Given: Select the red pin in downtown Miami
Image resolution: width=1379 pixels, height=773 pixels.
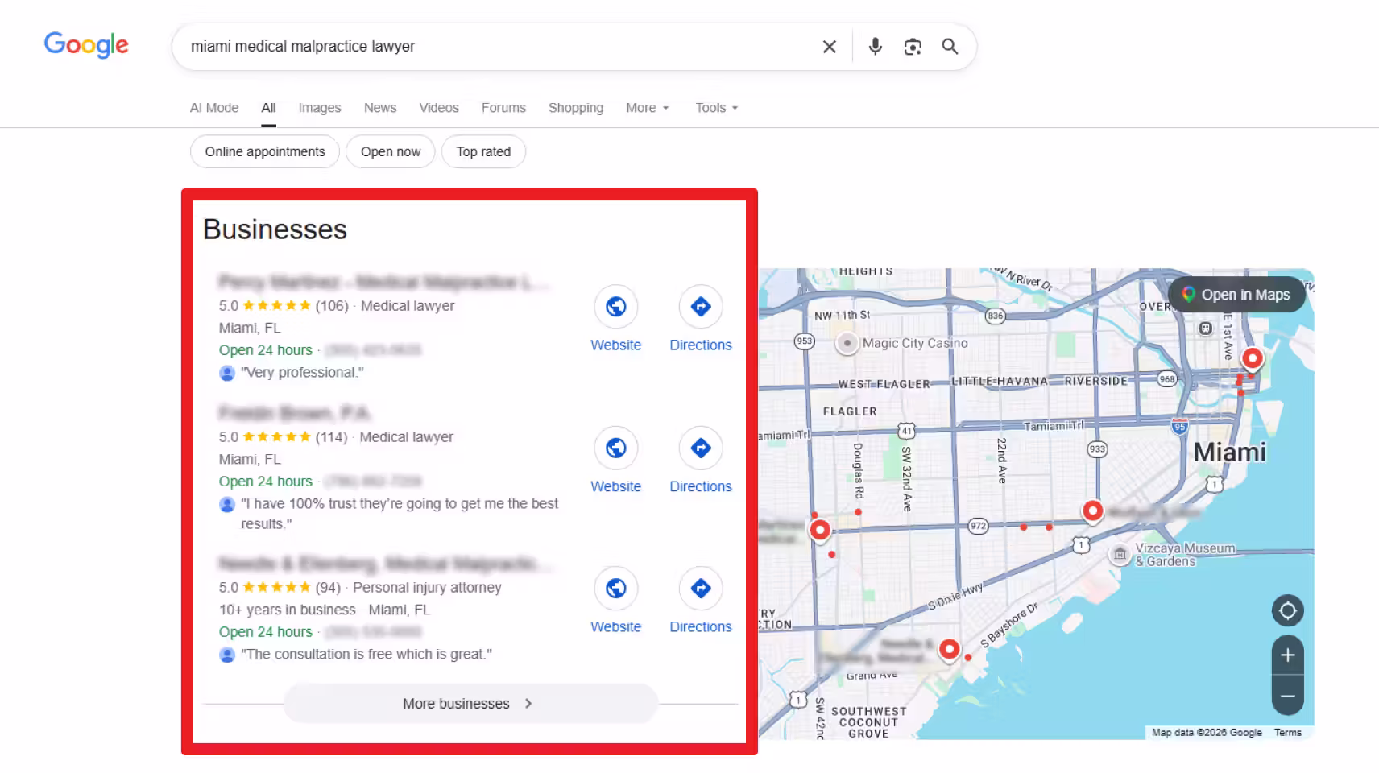Looking at the screenshot, I should point(1253,359).
